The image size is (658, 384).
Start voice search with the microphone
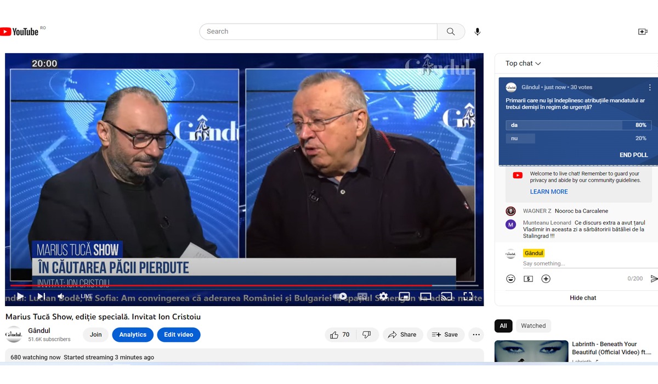[478, 32]
